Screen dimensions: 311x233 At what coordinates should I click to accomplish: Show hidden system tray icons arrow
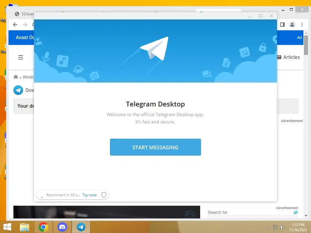pos(268,227)
